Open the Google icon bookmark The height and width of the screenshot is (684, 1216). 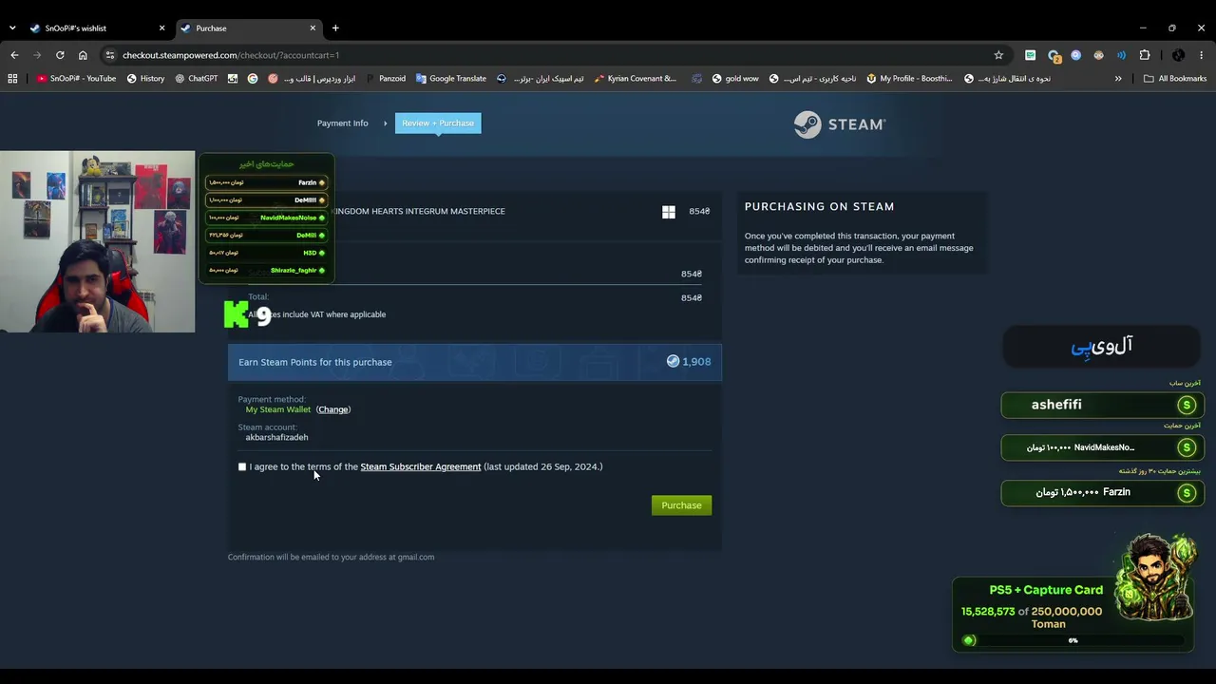click(x=253, y=79)
